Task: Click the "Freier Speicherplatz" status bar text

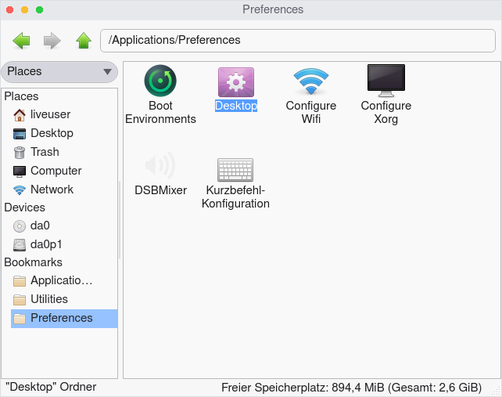Action: pos(352,388)
